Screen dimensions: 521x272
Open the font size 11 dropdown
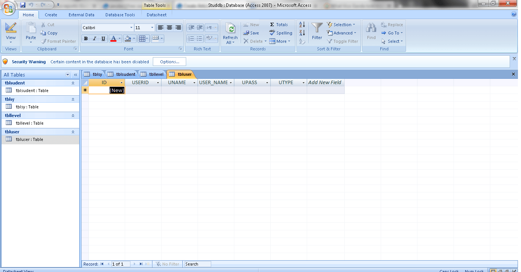pos(152,28)
